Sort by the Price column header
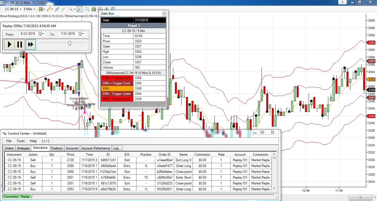This screenshot has width=377, height=201. (71, 155)
